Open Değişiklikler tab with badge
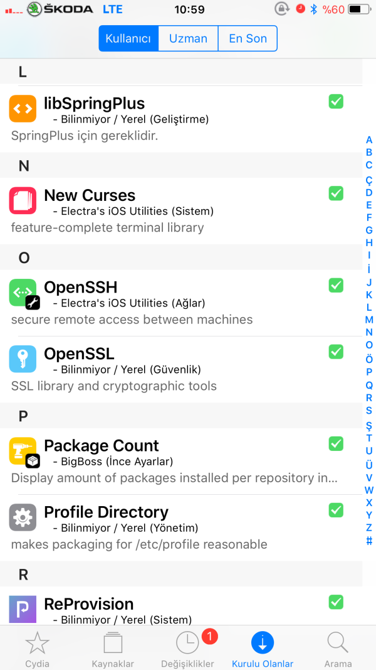Viewport: 376px width, 670px height. (187, 649)
